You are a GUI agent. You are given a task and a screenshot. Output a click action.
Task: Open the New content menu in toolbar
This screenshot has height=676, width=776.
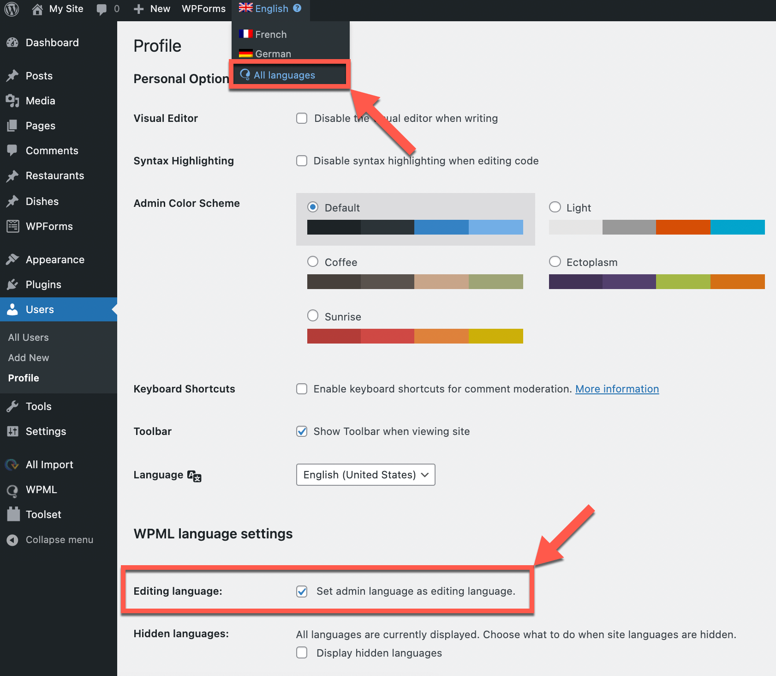pyautogui.click(x=152, y=9)
